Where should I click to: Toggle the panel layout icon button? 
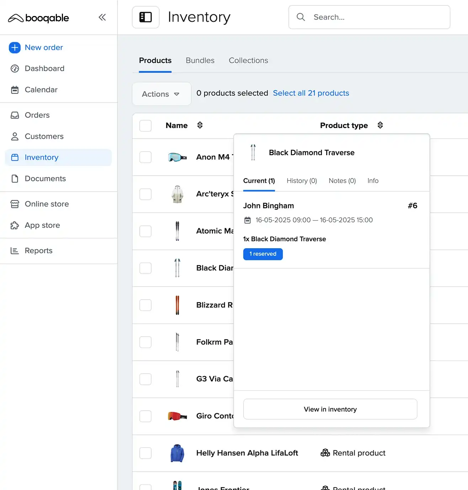pos(145,17)
